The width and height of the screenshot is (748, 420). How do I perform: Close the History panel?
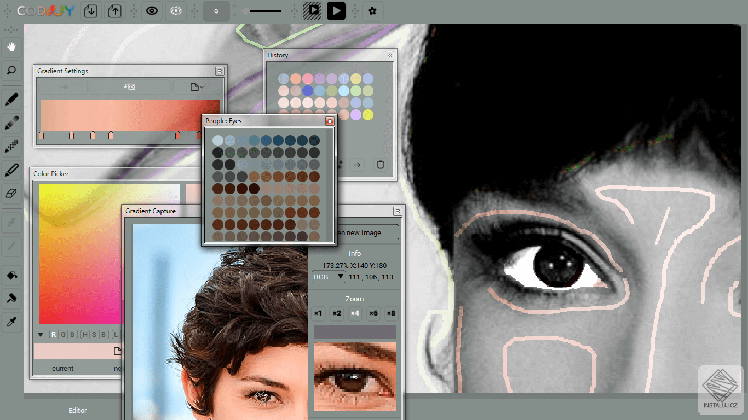pyautogui.click(x=389, y=55)
